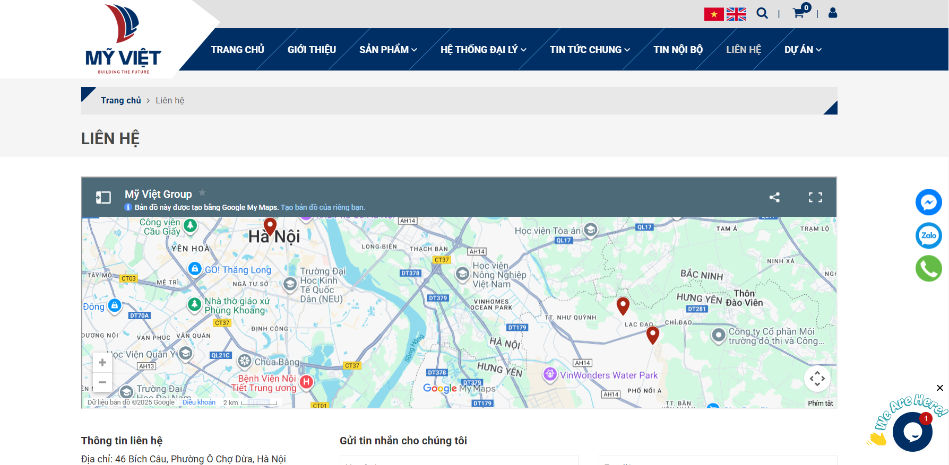The height and width of the screenshot is (465, 949).
Task: Click the Mỹ Việt logo
Action: tap(123, 39)
